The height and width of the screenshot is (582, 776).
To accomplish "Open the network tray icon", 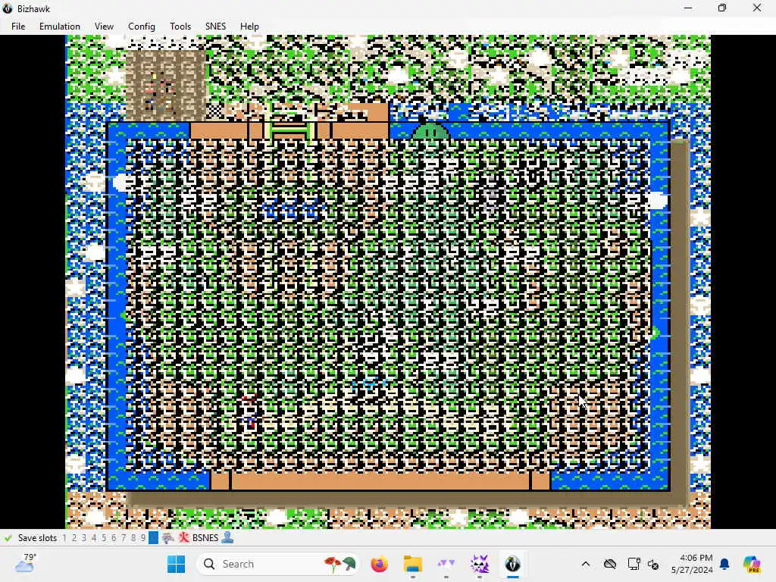I will coord(633,564).
